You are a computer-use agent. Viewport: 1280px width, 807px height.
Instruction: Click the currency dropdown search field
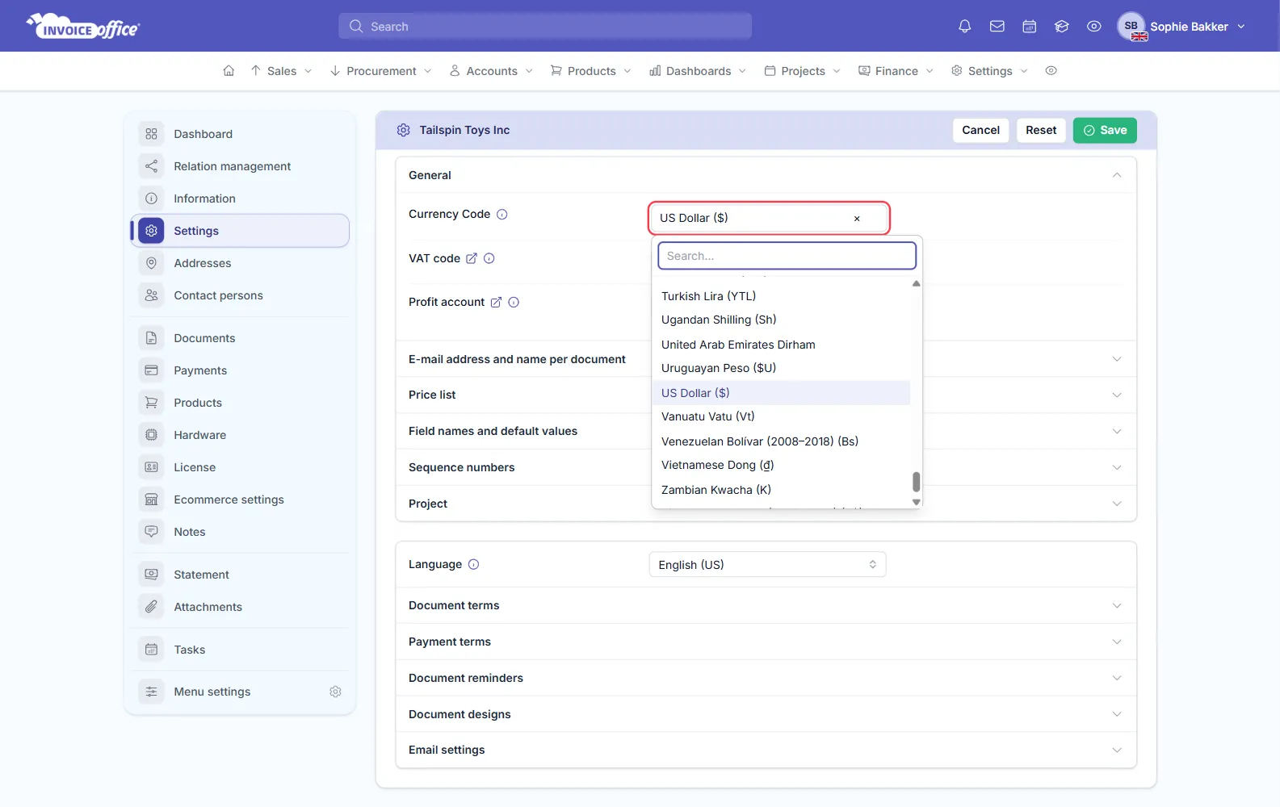(787, 256)
